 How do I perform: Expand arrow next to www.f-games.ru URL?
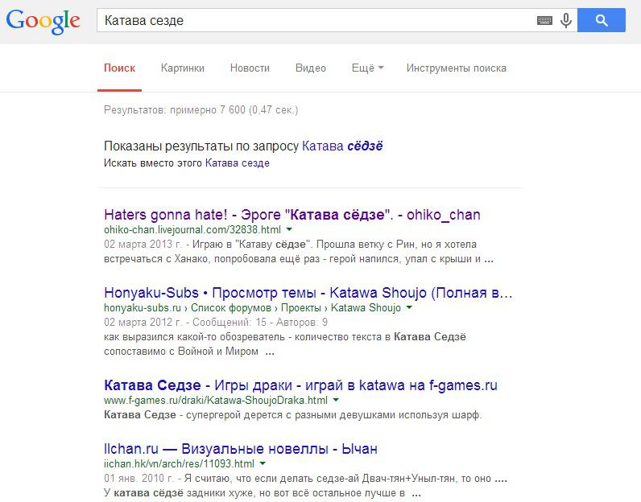pyautogui.click(x=336, y=400)
